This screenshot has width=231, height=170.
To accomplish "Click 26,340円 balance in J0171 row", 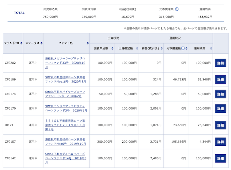I will click(x=204, y=125).
